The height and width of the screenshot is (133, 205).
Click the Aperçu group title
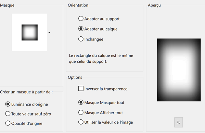(154, 5)
